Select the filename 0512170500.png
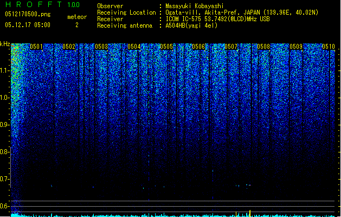Viewport: 341px width, 217px height. pyautogui.click(x=28, y=14)
